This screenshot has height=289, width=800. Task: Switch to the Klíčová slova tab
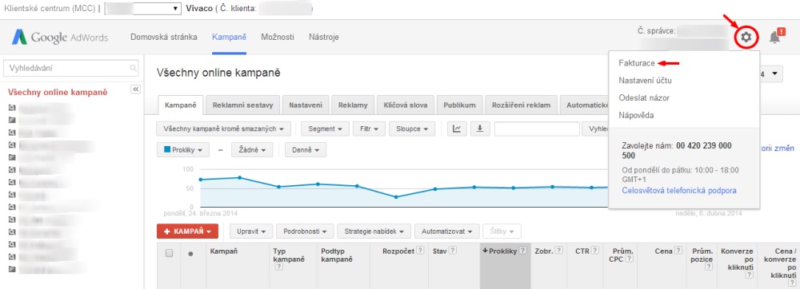click(406, 105)
